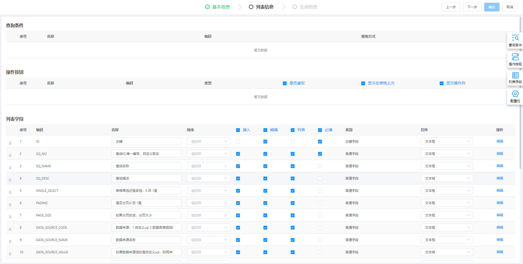Uncheck the 列表 checkbox for PAGING row

click(x=293, y=203)
